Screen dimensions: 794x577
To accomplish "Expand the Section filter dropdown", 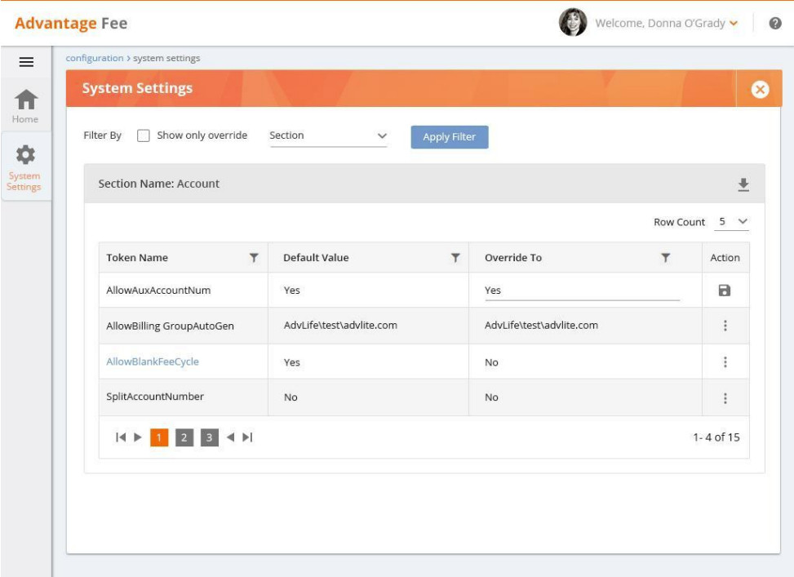I will (x=328, y=136).
